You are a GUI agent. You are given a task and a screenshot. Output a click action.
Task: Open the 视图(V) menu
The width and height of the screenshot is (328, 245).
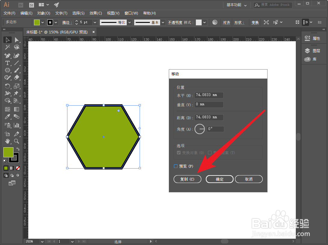tap(113, 13)
